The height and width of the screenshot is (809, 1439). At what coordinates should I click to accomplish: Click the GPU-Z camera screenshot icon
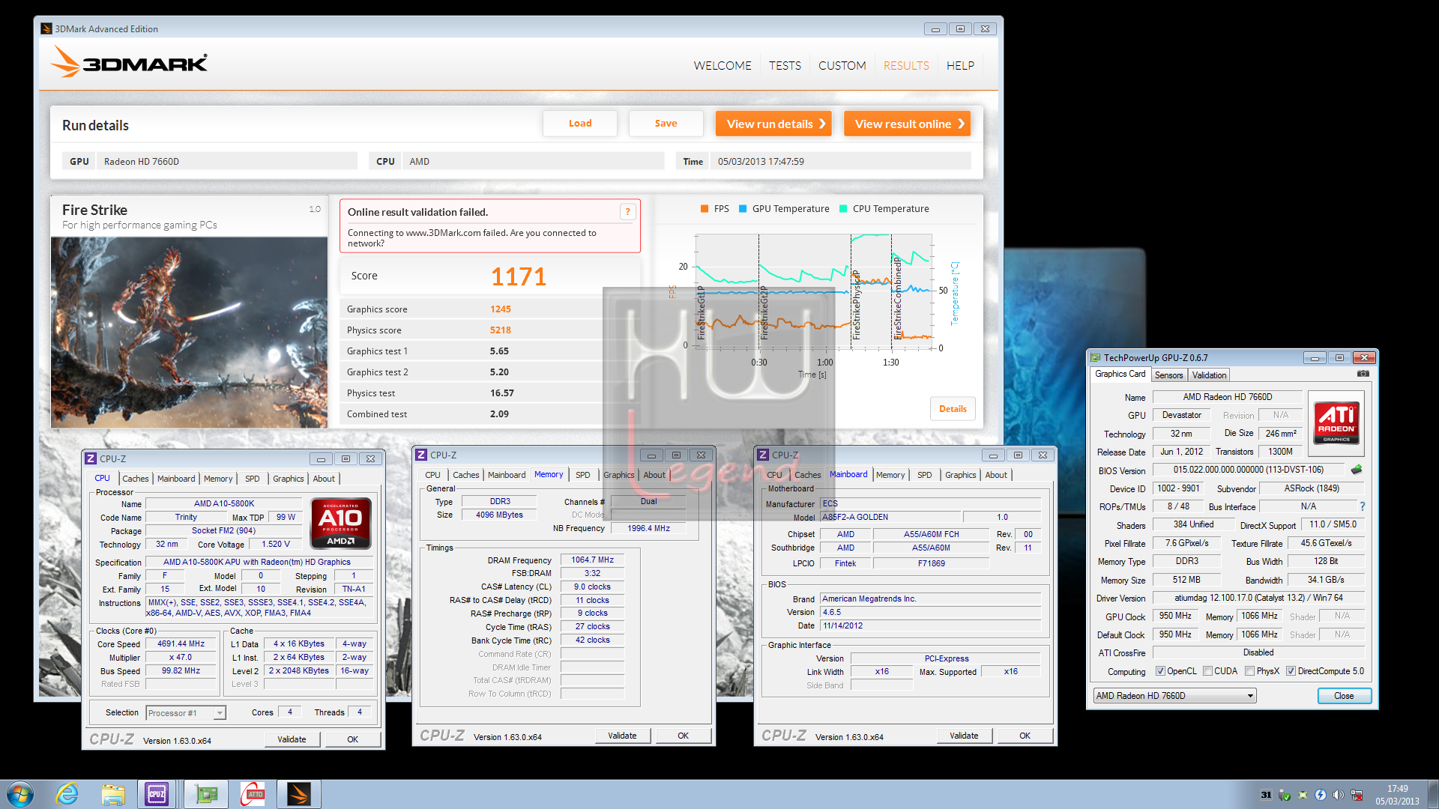1363,374
